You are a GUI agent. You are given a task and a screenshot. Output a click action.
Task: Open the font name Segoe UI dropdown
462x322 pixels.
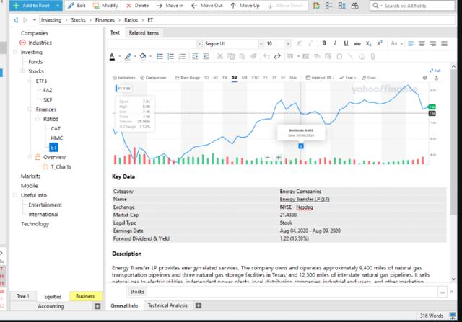261,44
